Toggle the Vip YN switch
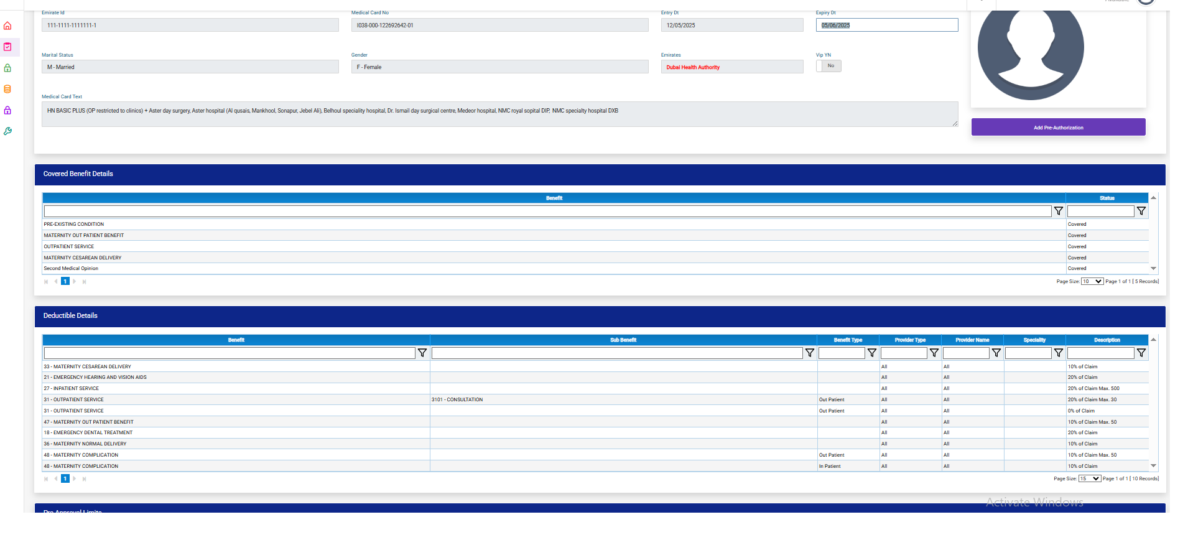 coord(828,66)
